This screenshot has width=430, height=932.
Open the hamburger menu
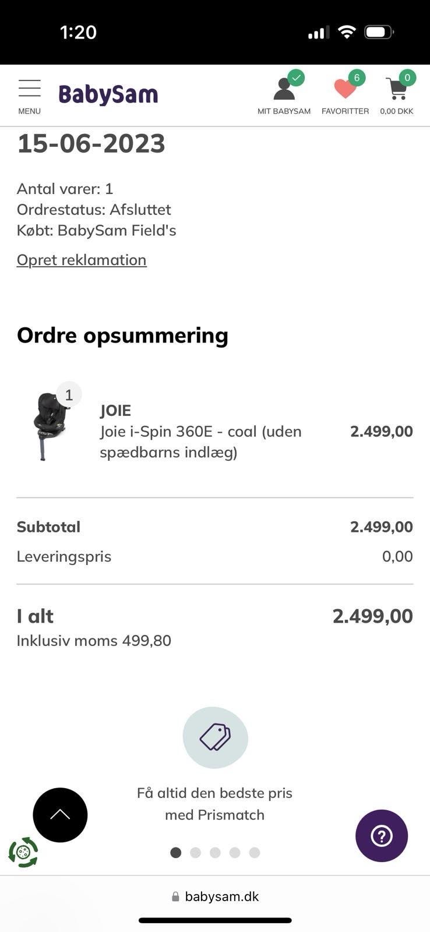tap(29, 96)
